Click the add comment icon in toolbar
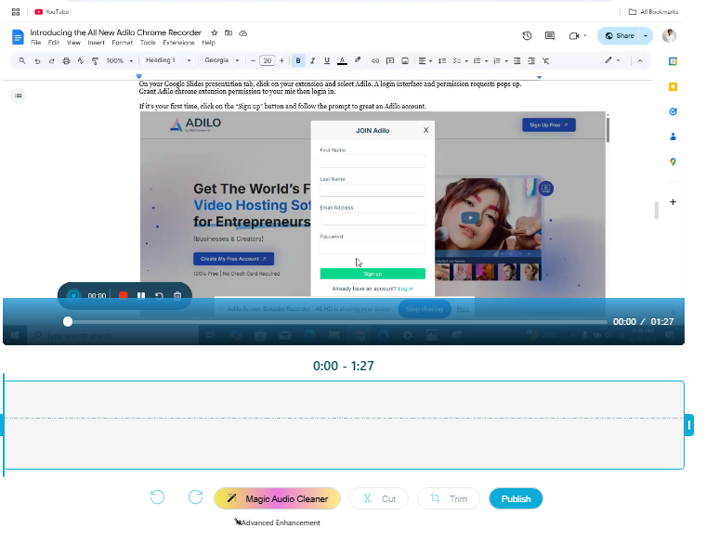719x542 pixels. pos(390,60)
